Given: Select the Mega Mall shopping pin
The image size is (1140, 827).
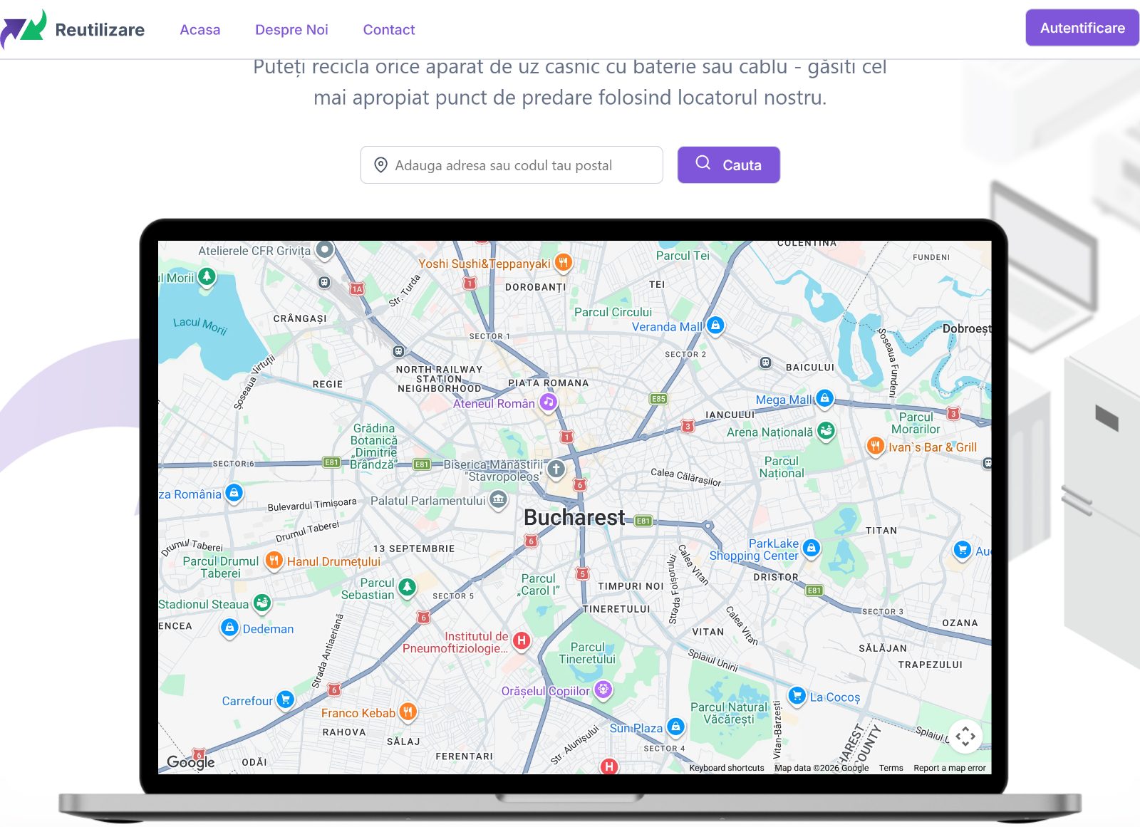Looking at the screenshot, I should point(824,398).
